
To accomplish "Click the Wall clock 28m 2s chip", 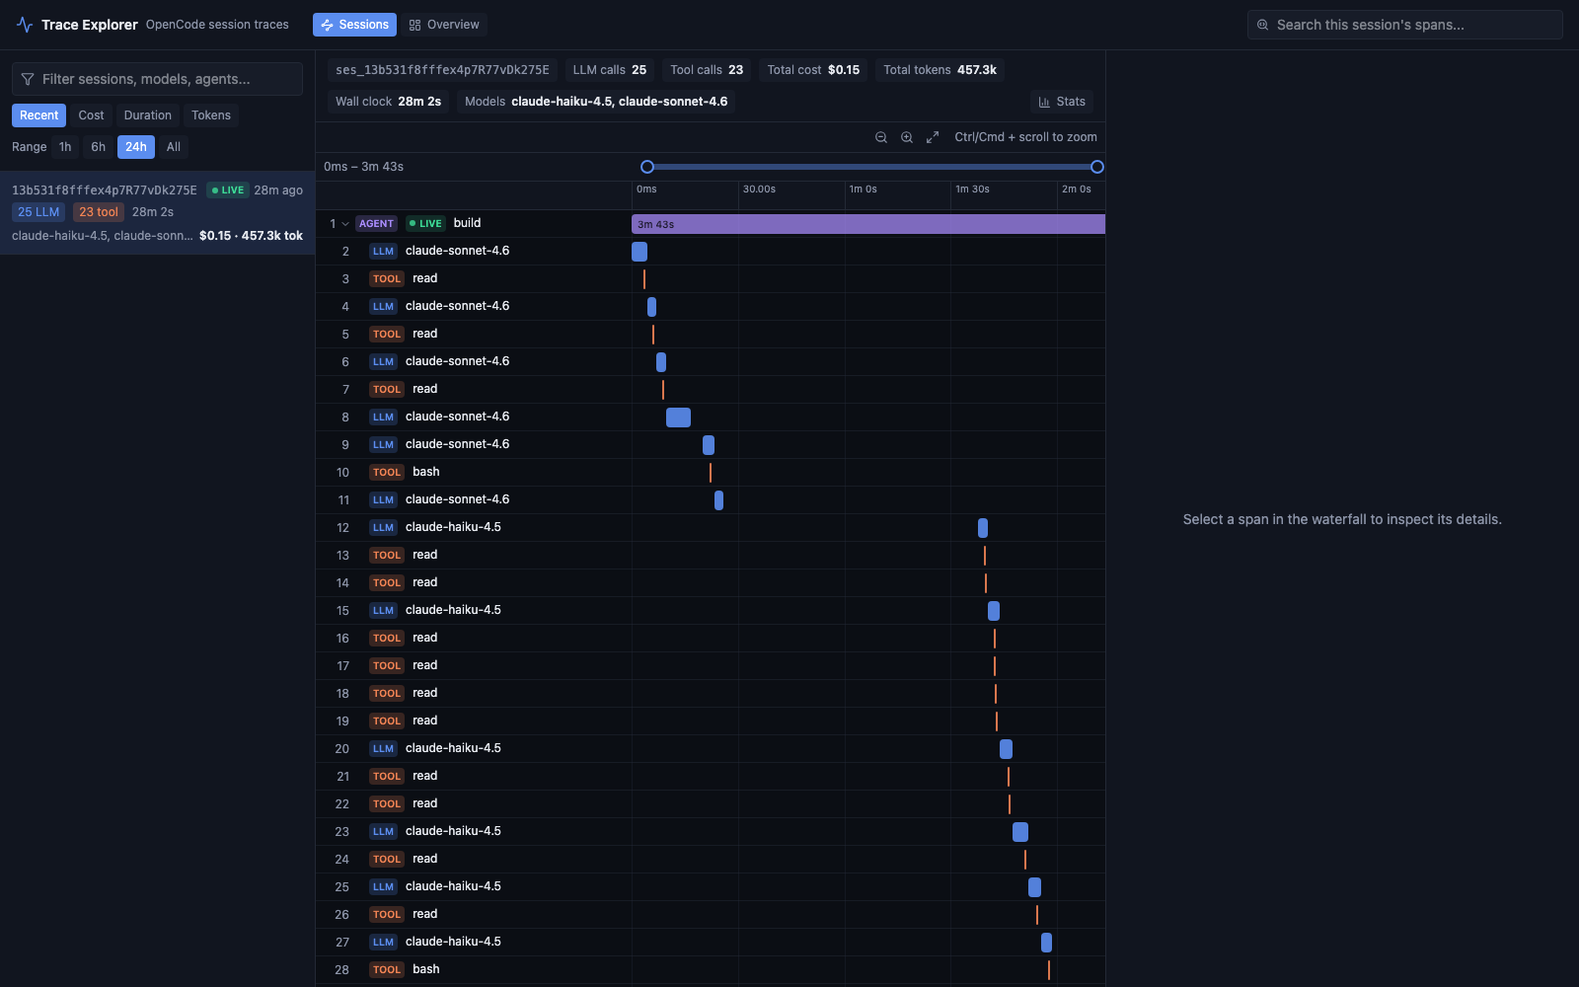I will tap(388, 102).
